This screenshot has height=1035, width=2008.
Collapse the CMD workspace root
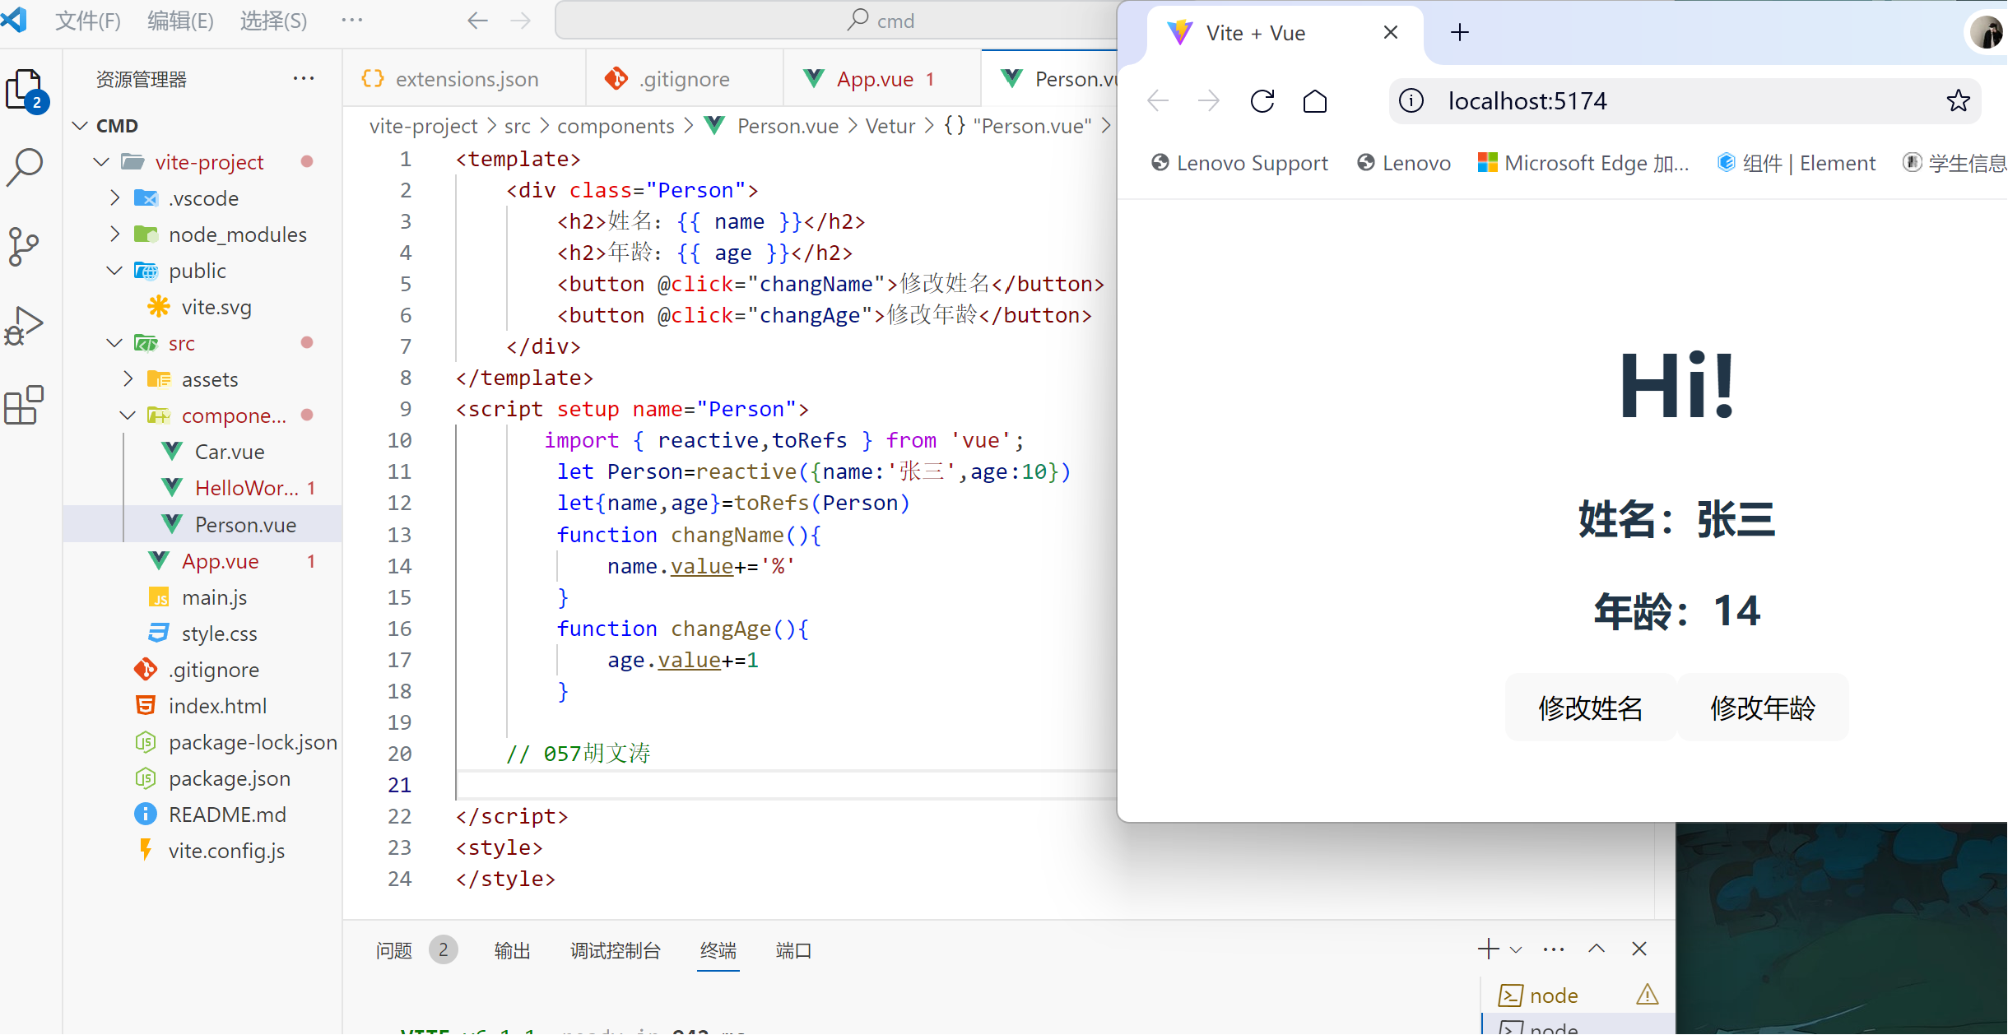point(80,126)
